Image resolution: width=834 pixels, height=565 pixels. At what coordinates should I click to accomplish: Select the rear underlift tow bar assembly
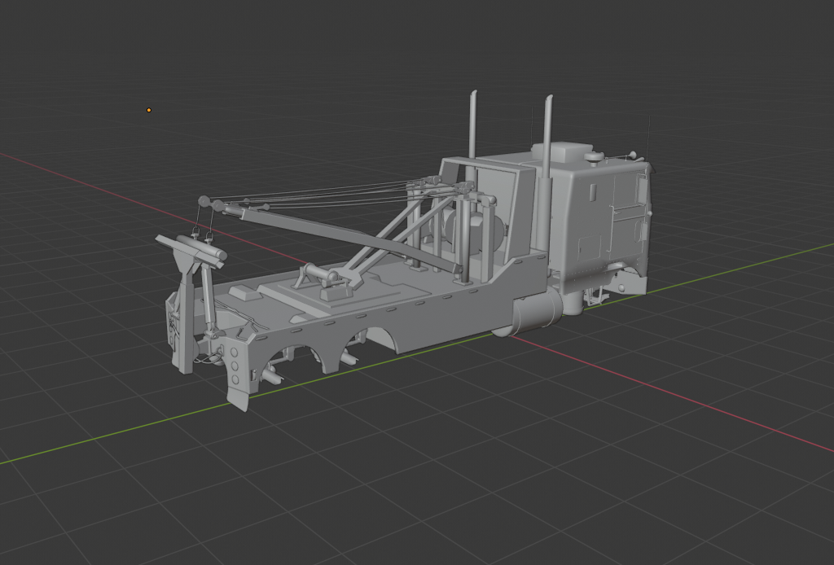[x=191, y=298]
